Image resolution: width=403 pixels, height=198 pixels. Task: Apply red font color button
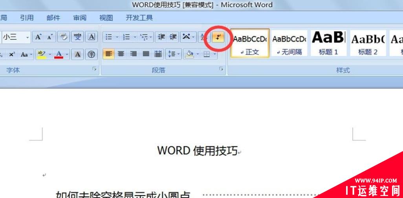tap(59, 54)
